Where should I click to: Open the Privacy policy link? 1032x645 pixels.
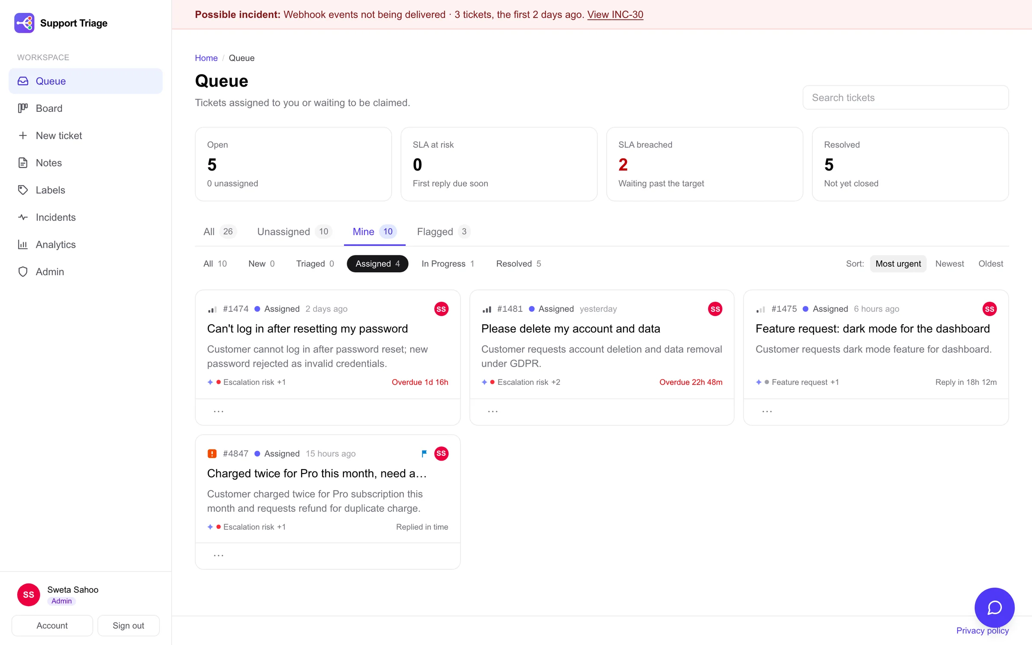click(982, 630)
